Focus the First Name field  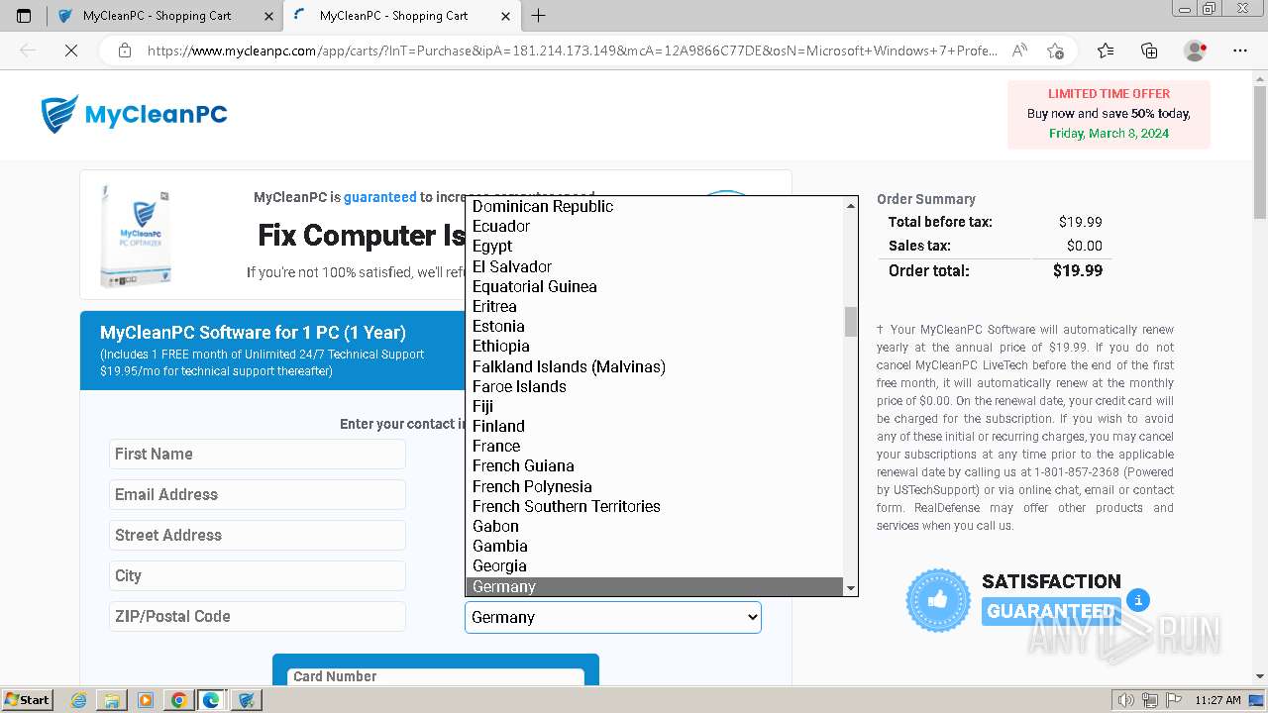[x=258, y=454]
